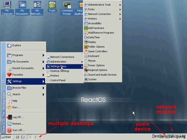Expand the Network Connection submenu arrow

click(120, 14)
